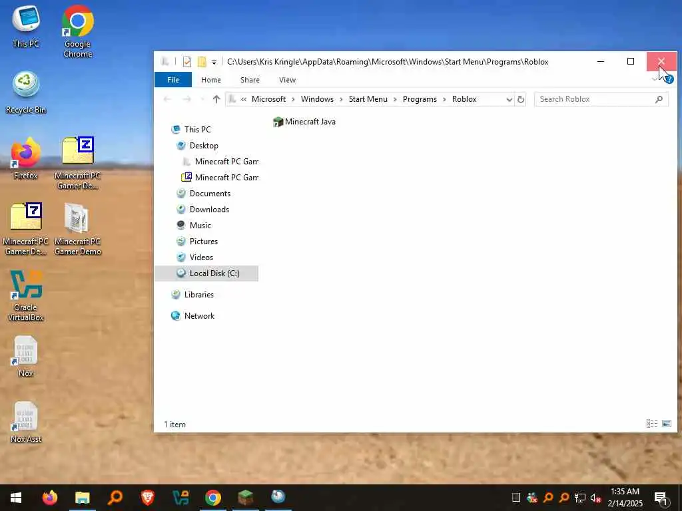Click Start Menu in the address breadcrumb

(368, 99)
